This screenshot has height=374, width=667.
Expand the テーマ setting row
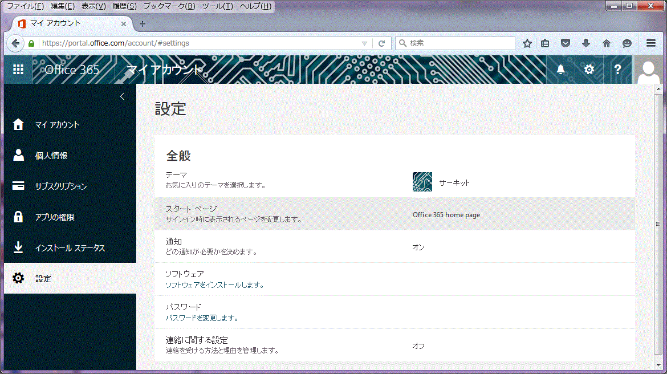click(x=394, y=181)
